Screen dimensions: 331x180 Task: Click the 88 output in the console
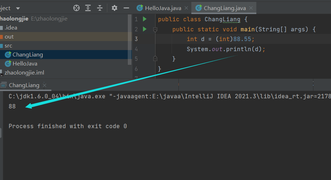(x=12, y=106)
